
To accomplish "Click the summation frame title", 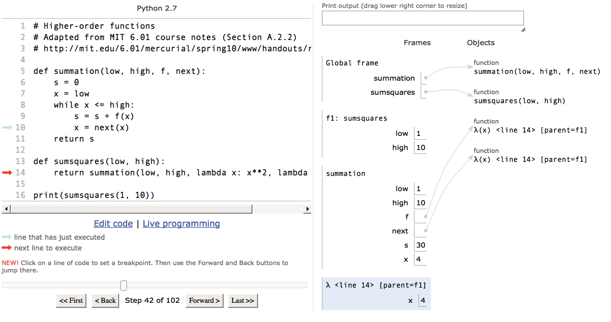I will [346, 173].
